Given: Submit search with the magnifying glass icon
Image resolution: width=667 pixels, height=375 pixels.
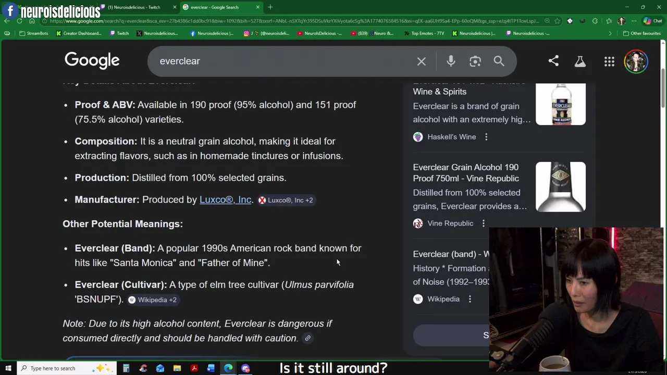Looking at the screenshot, I should coord(499,61).
